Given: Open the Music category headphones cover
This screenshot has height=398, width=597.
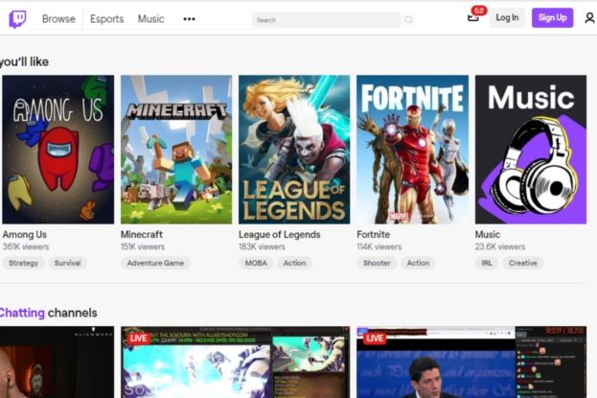Looking at the screenshot, I should tap(531, 149).
